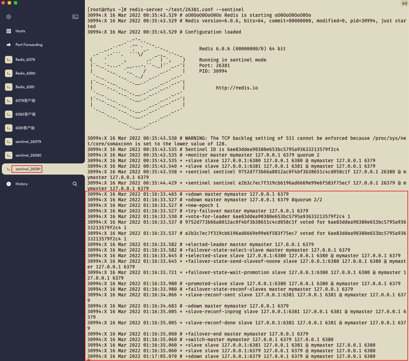Click terminal icon beside 6380客户端
409x361 pixels.
9,114
